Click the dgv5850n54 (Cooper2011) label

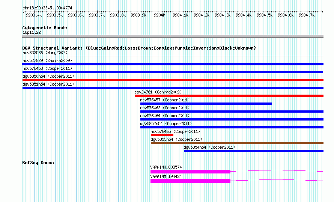(x=48, y=76)
